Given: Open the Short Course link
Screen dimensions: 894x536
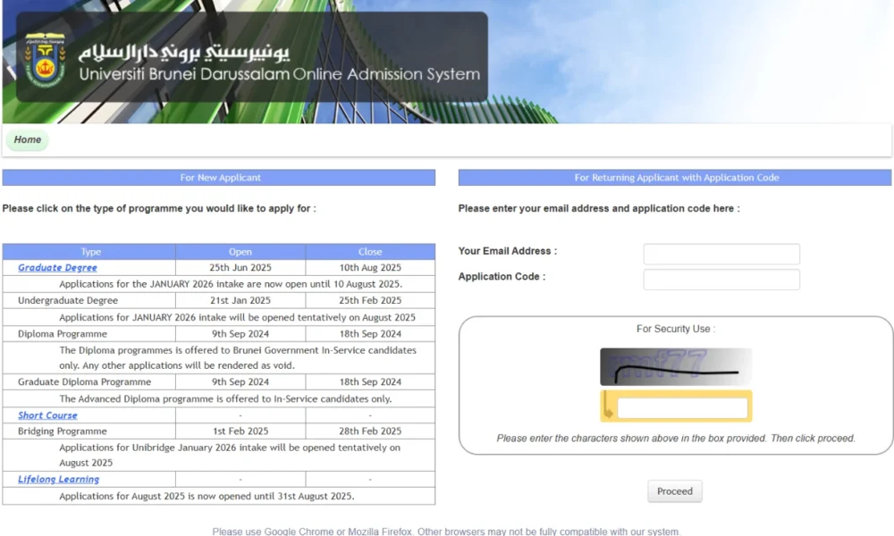Looking at the screenshot, I should click(47, 415).
